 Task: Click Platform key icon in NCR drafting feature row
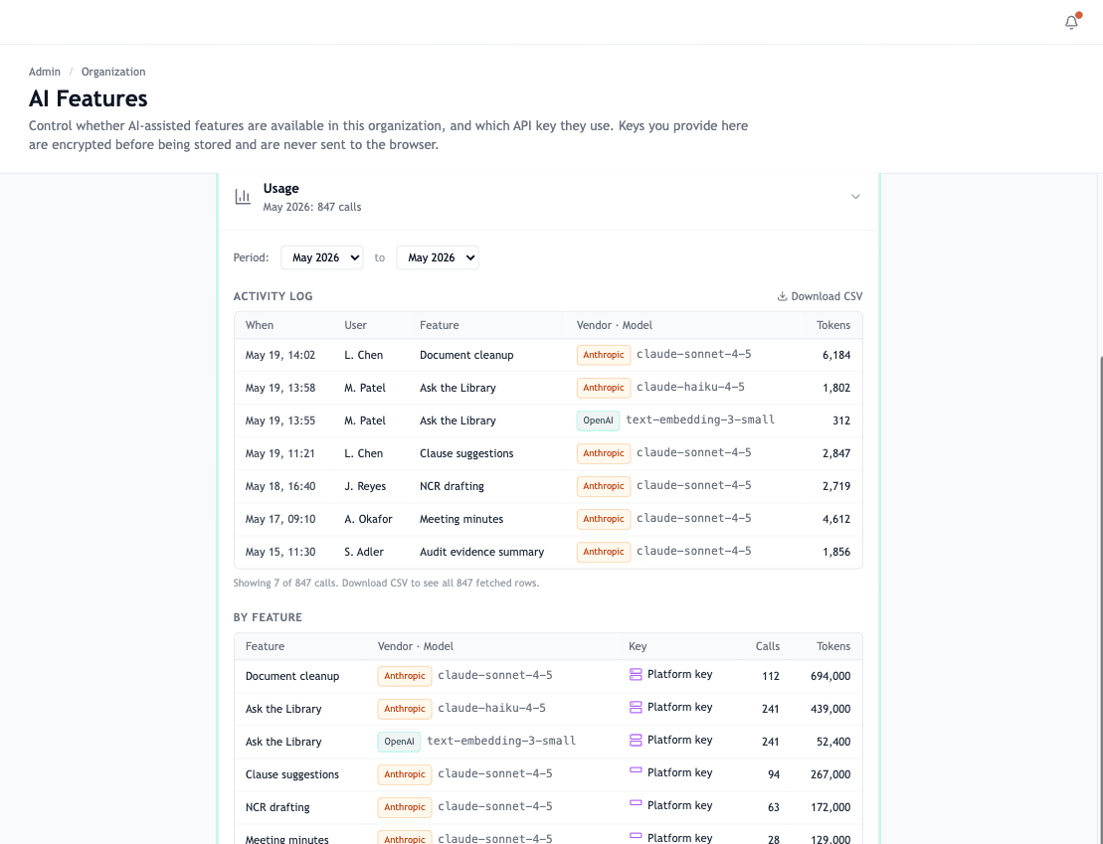(636, 802)
